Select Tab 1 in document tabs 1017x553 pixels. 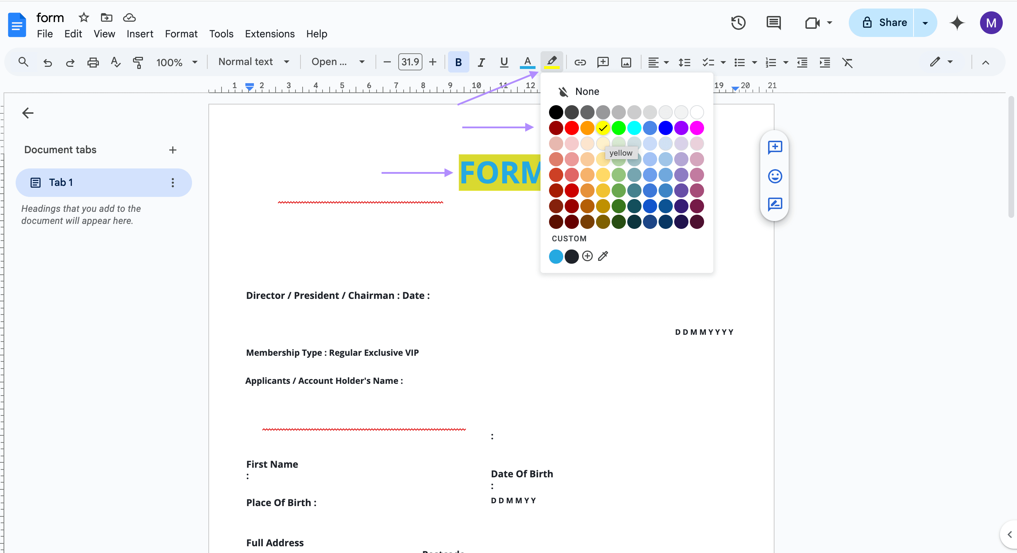[103, 182]
